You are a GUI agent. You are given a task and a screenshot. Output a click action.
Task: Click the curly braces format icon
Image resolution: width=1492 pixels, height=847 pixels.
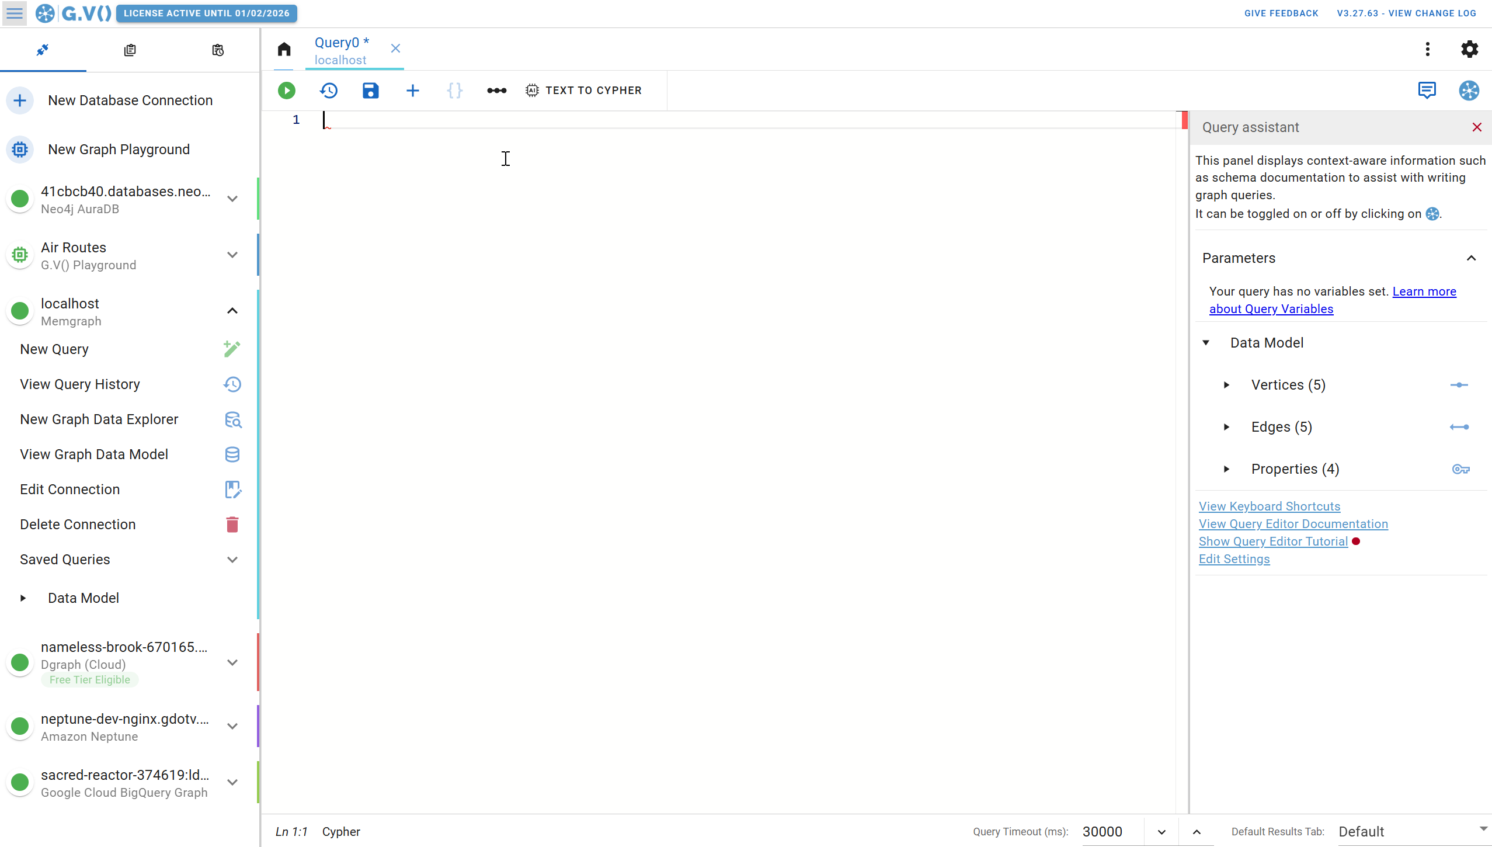click(x=454, y=91)
